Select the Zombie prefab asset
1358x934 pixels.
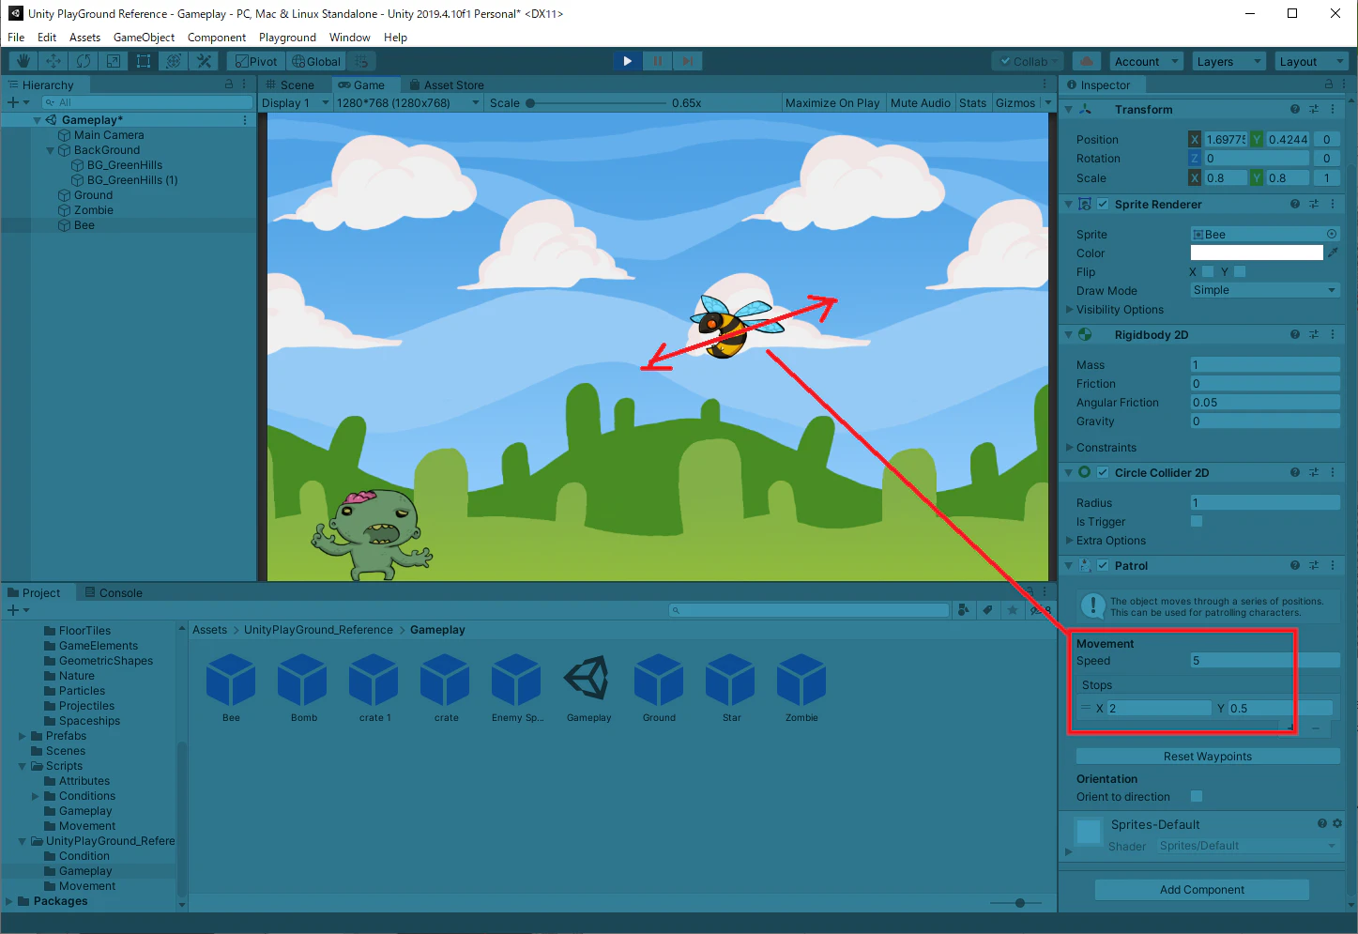tap(801, 689)
